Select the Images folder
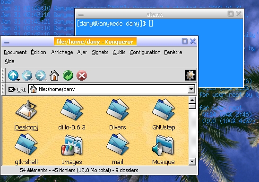This screenshot has height=182, width=259. point(72,145)
